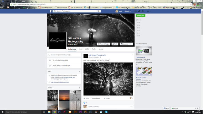
Task: Open Skype from the Windows taskbar
Action: [106, 112]
